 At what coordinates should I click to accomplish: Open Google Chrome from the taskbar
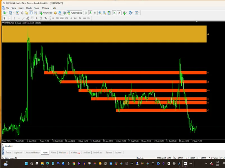[x=74, y=164]
